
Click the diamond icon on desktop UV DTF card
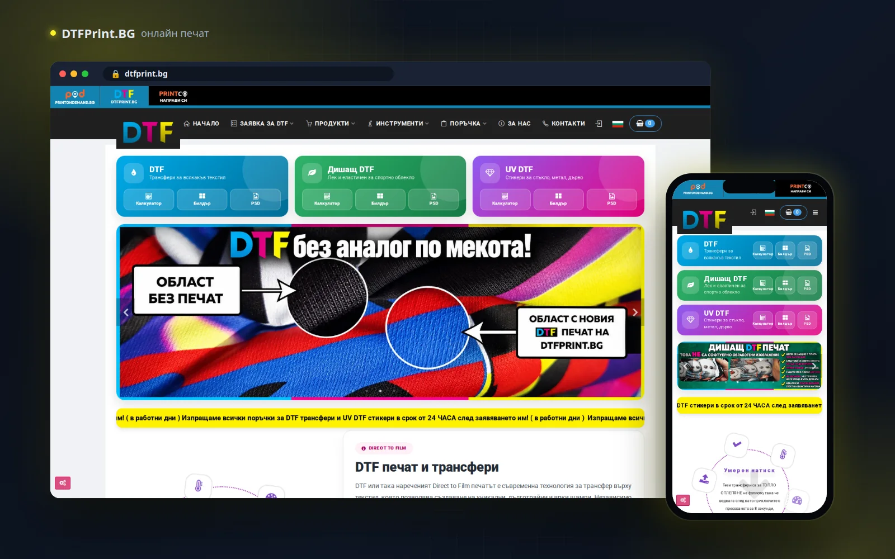coord(490,173)
